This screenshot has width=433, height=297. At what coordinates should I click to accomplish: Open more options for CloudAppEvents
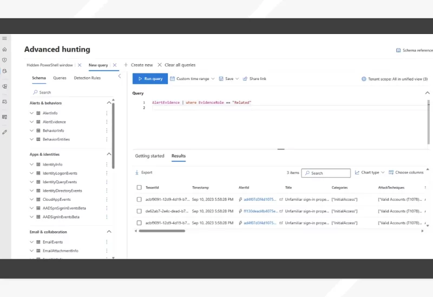click(107, 199)
